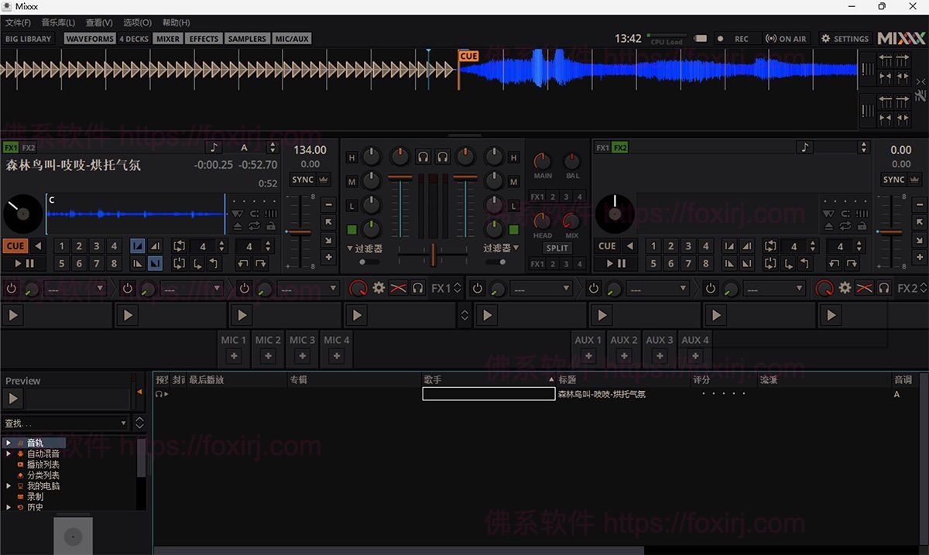Click the eject track icon on left deck
929x555 pixels.
point(238,226)
